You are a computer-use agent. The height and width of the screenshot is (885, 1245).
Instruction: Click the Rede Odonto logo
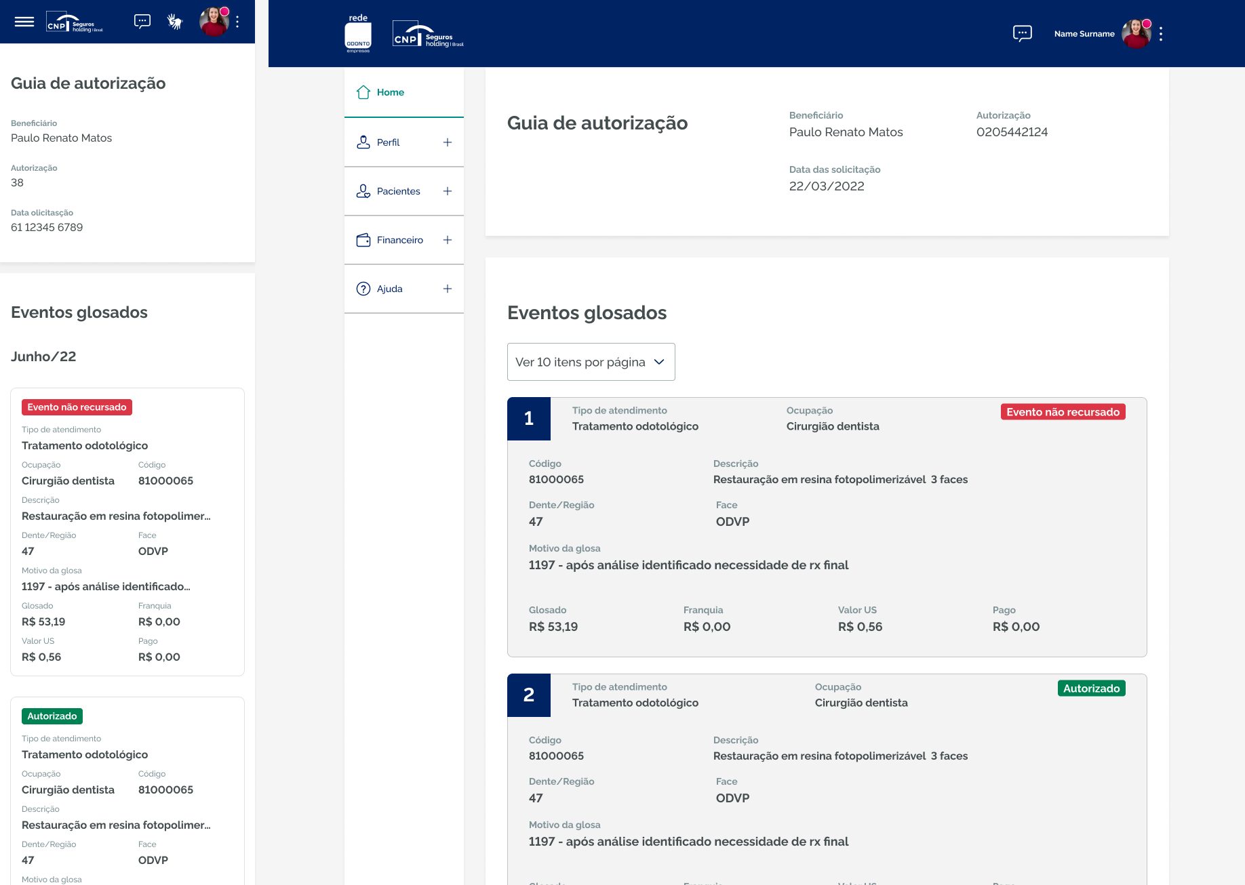pyautogui.click(x=358, y=34)
